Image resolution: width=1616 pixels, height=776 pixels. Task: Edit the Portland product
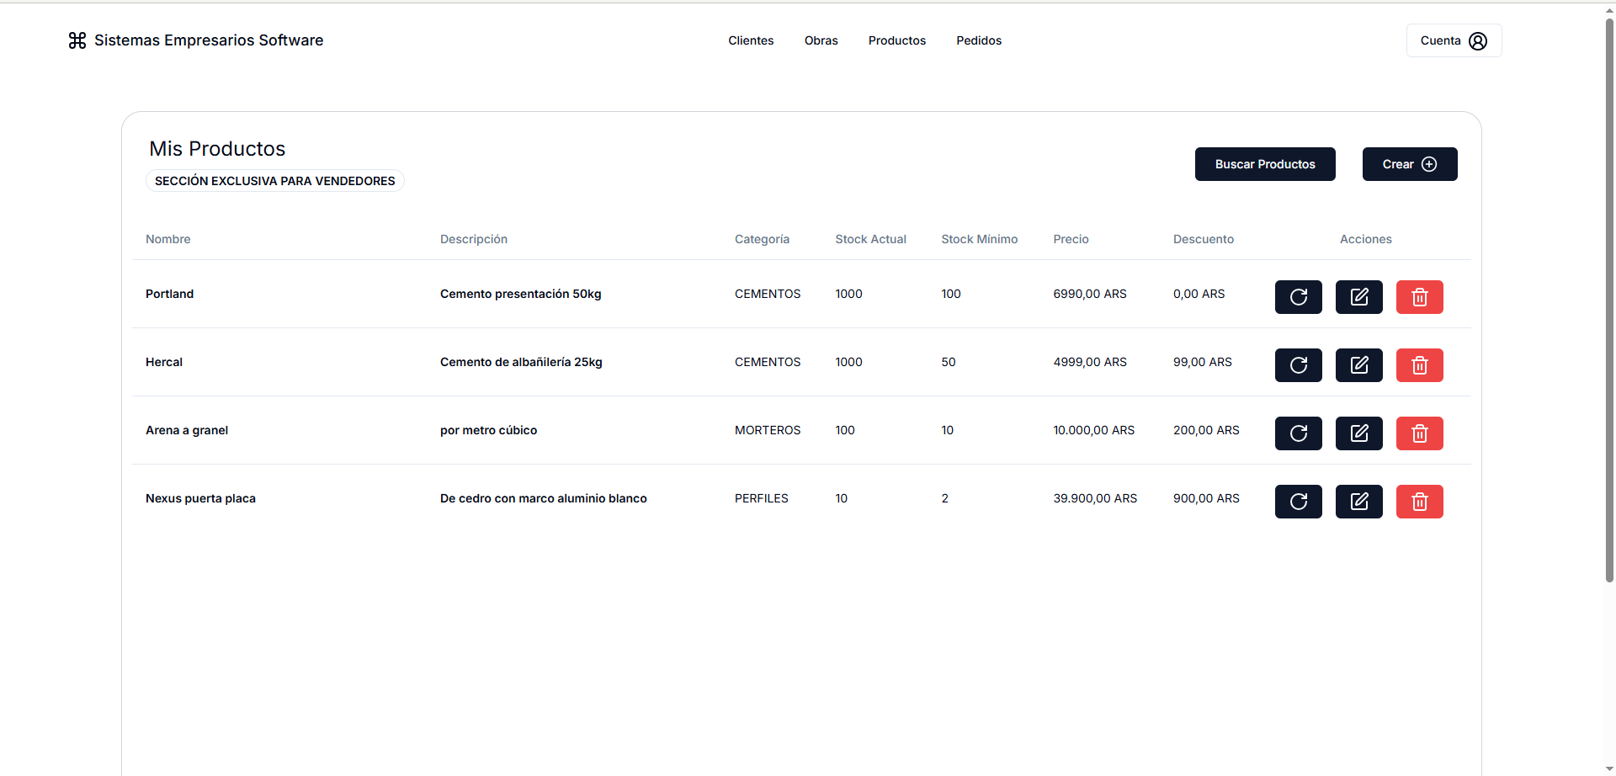[1358, 297]
